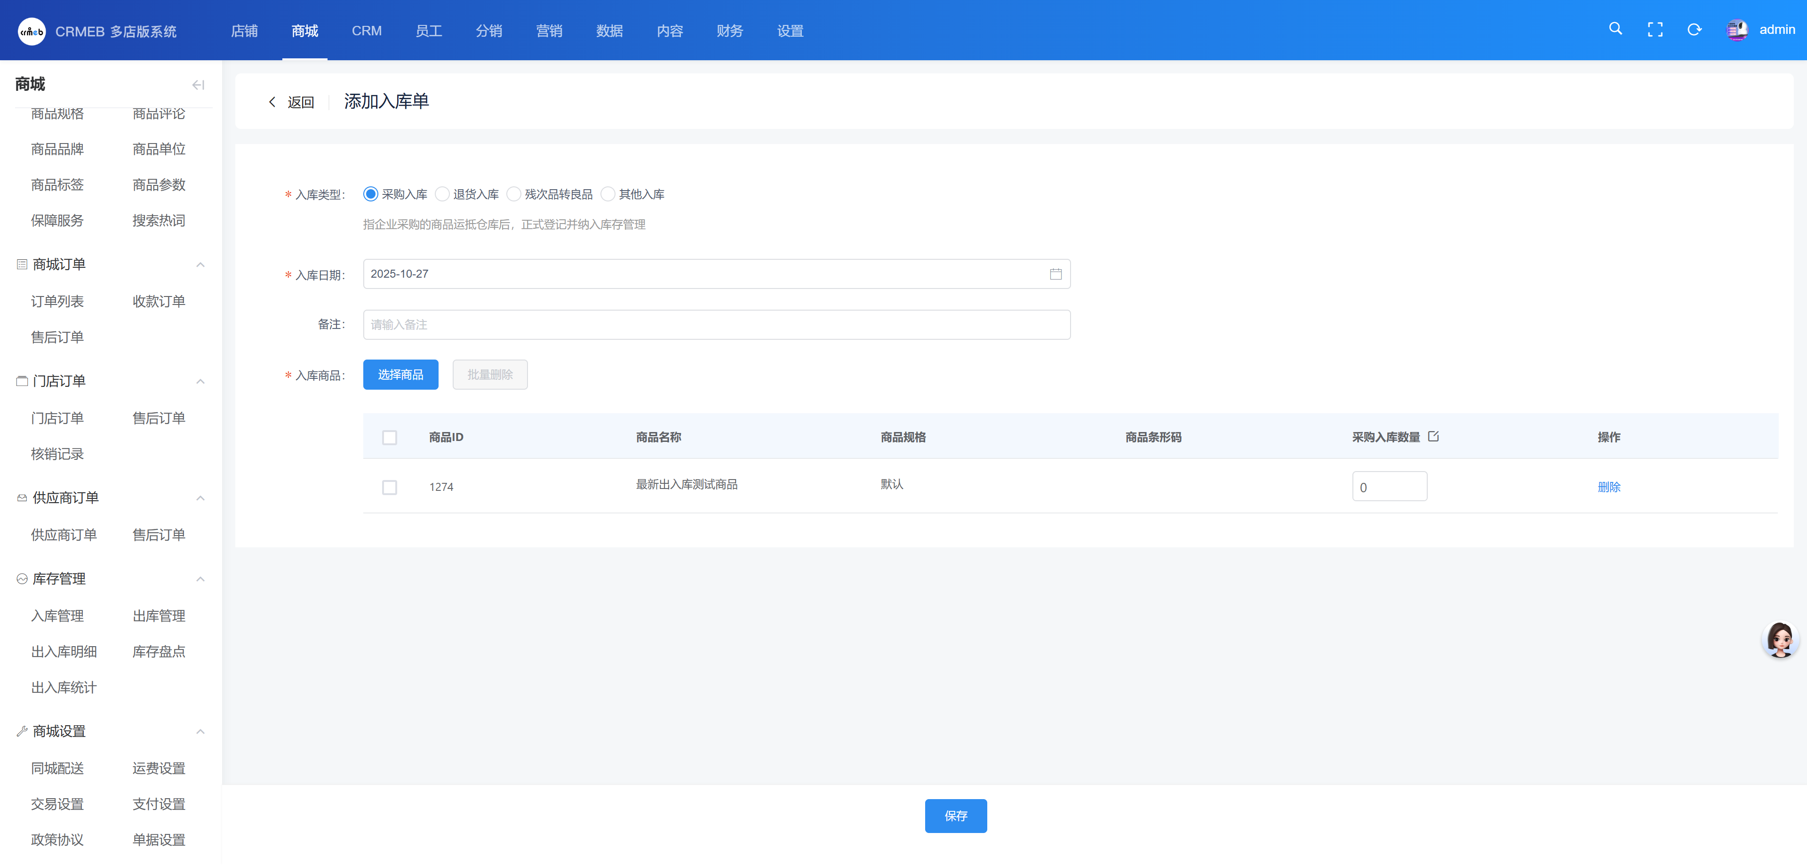
Task: Click the 选择商品 button
Action: tap(400, 375)
